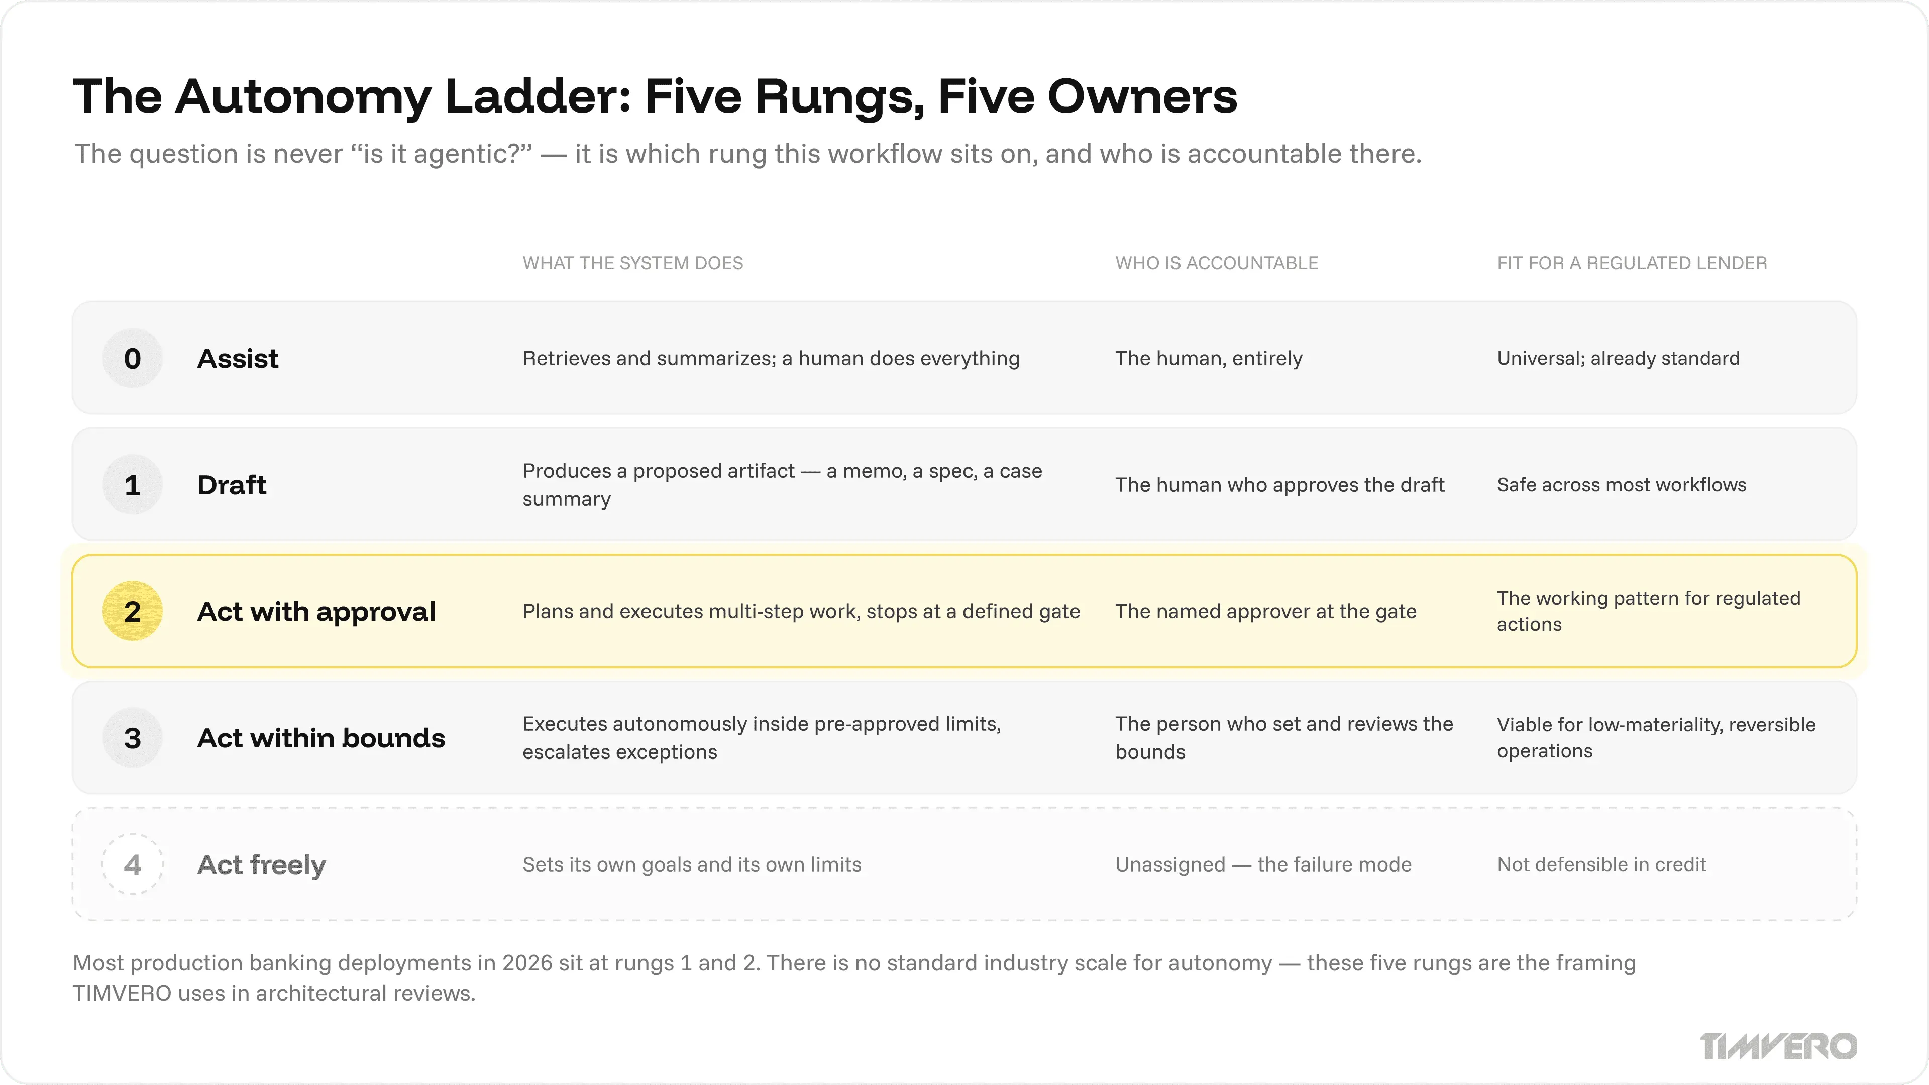Click the Act freely label
Image resolution: width=1929 pixels, height=1085 pixels.
(x=261, y=865)
